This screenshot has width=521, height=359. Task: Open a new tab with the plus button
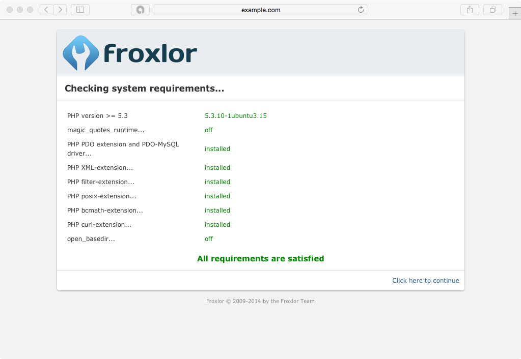click(515, 14)
